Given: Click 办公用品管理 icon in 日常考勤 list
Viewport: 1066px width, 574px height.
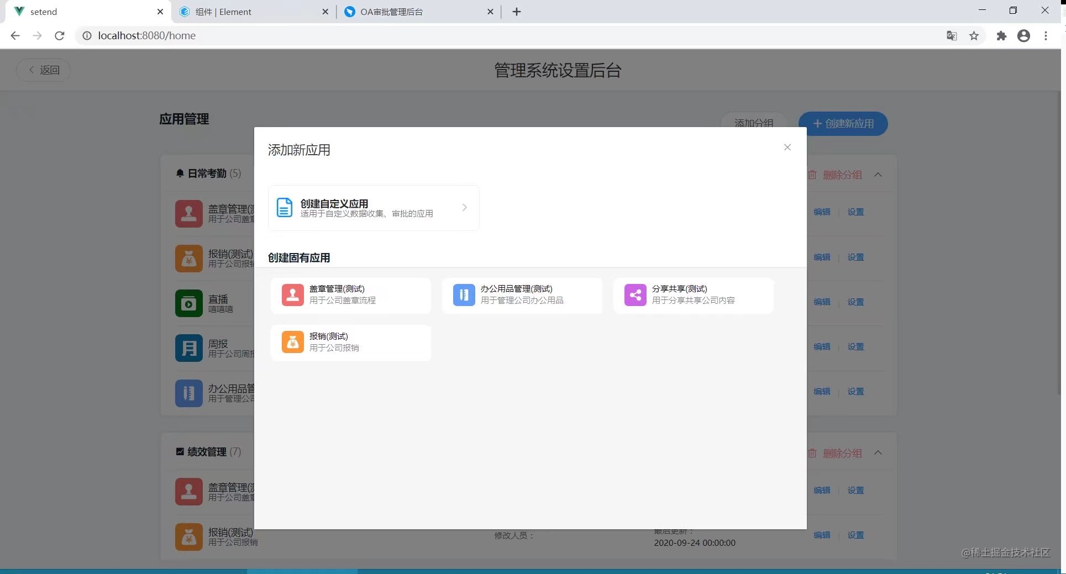Looking at the screenshot, I should 189,393.
